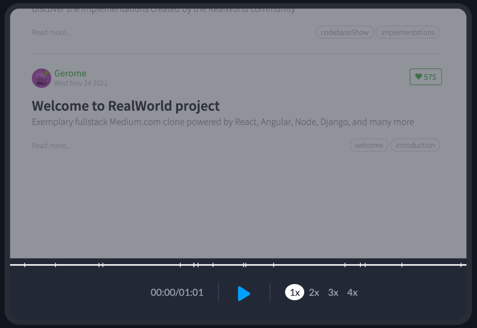The image size is (477, 328).
Task: Choose 4x playback speed
Action: tap(352, 292)
